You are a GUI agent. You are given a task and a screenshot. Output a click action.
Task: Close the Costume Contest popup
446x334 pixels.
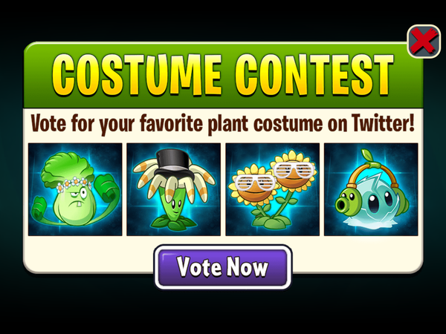click(x=424, y=42)
